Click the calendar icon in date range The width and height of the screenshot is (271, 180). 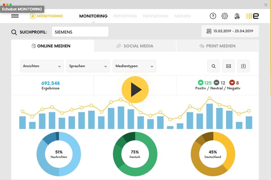point(209,31)
